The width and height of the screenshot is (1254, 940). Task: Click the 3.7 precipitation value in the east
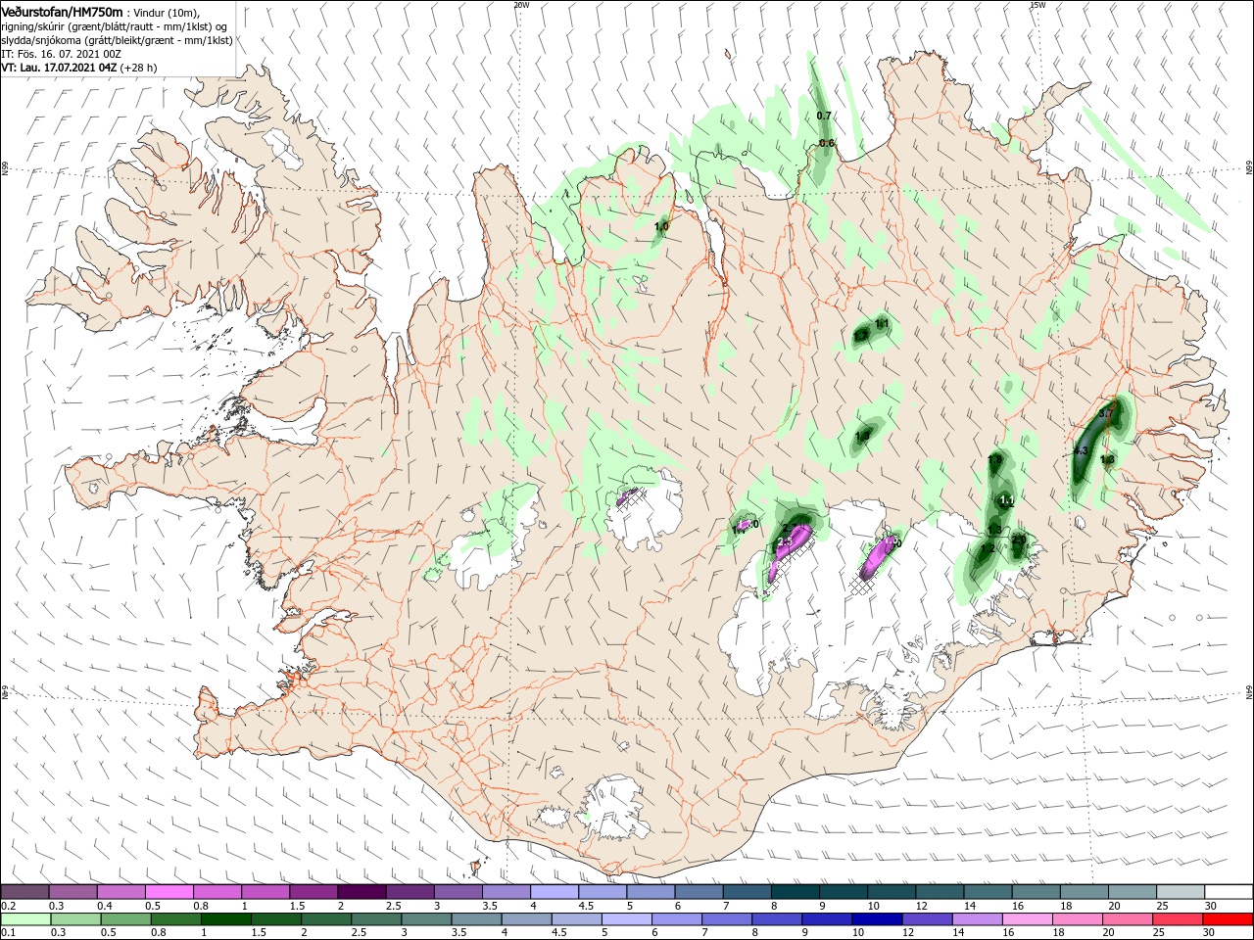(x=1106, y=413)
